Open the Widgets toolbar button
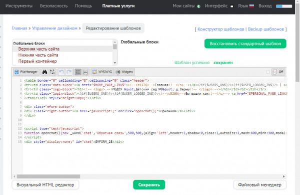This screenshot has height=195, width=300. [124, 72]
